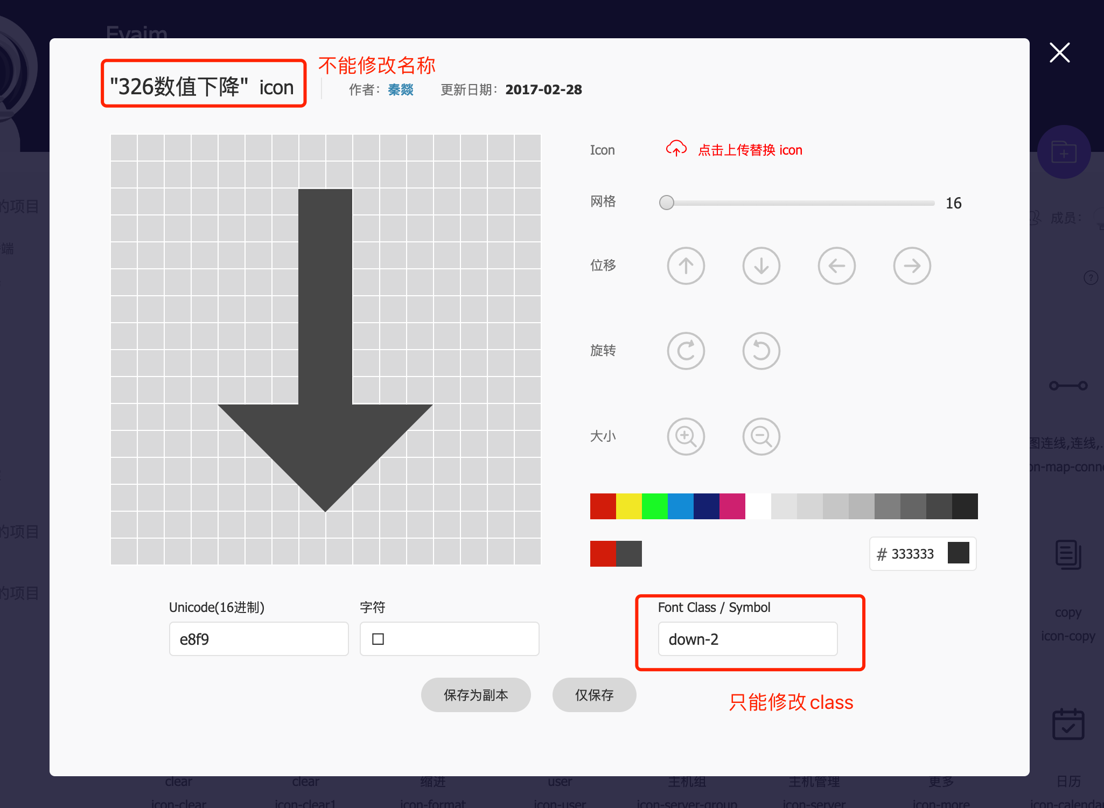Screen dimensions: 1104x808
Task: Click the upload cloud icon
Action: pos(676,149)
